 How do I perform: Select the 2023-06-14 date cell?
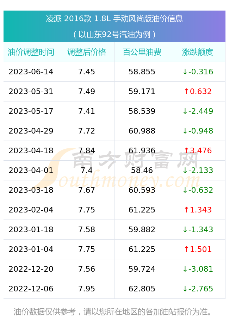tap(31, 72)
